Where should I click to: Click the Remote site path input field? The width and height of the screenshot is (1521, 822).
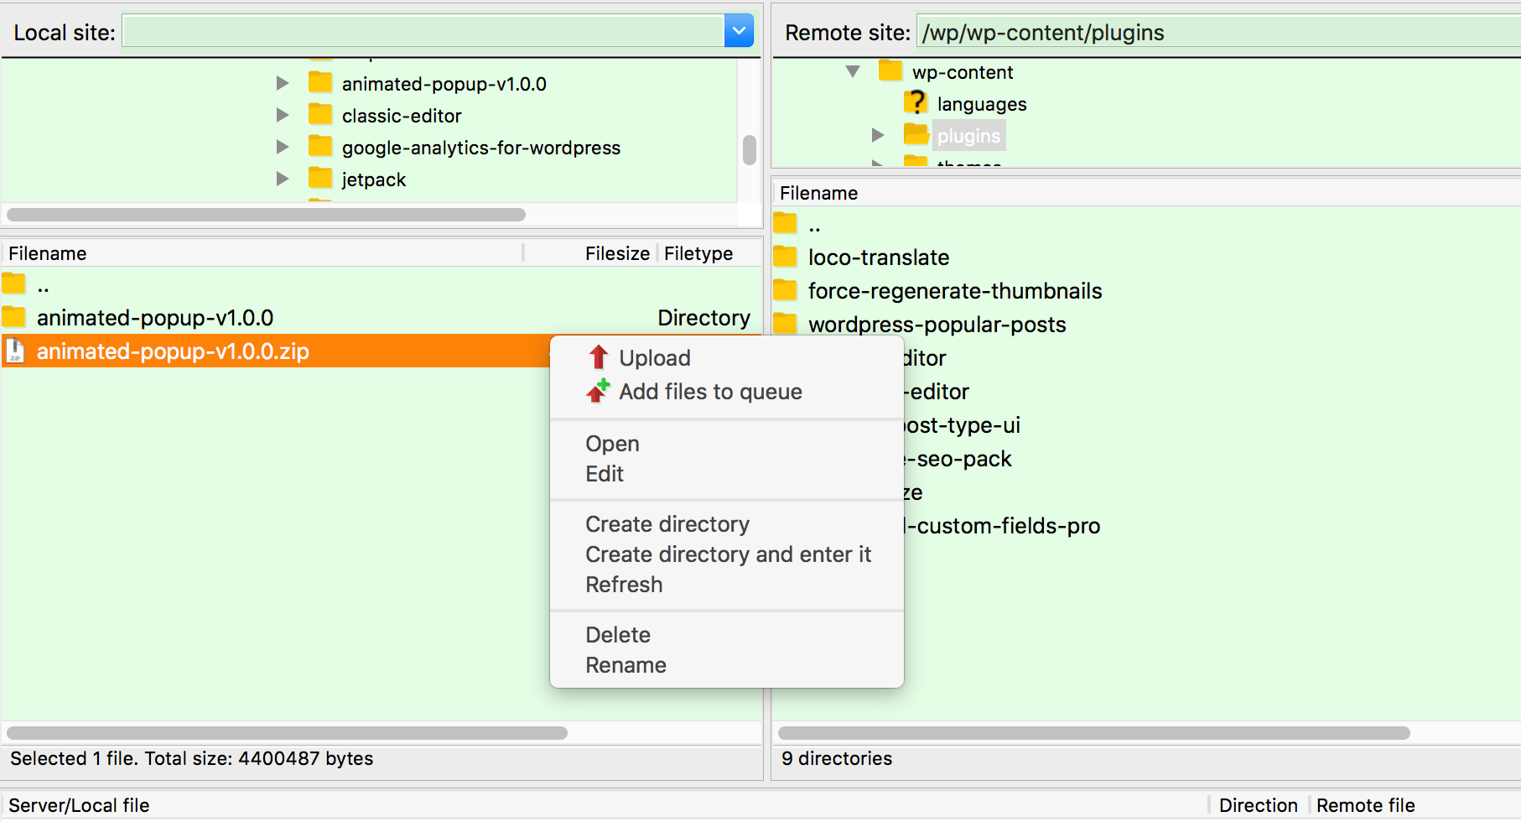click(1216, 33)
